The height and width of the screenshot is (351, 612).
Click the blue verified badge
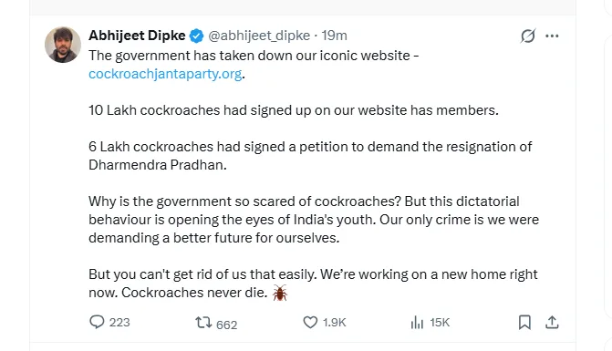pyautogui.click(x=196, y=36)
